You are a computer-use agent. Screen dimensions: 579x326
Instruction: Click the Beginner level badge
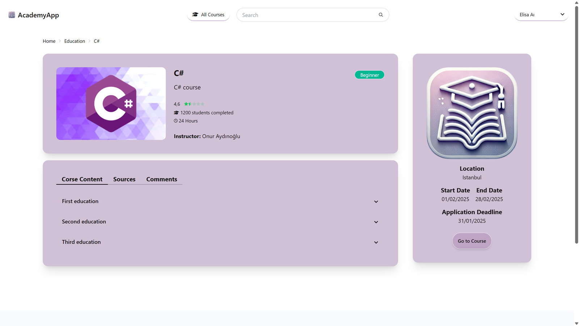coord(369,75)
